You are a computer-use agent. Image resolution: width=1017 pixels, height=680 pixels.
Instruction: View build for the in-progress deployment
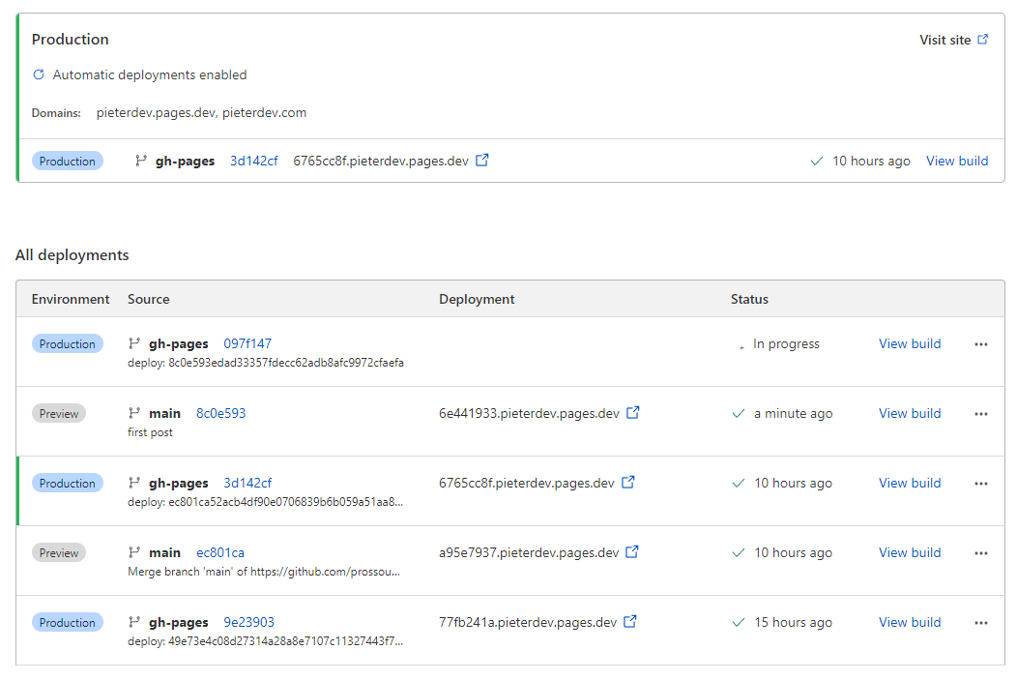[x=909, y=343]
